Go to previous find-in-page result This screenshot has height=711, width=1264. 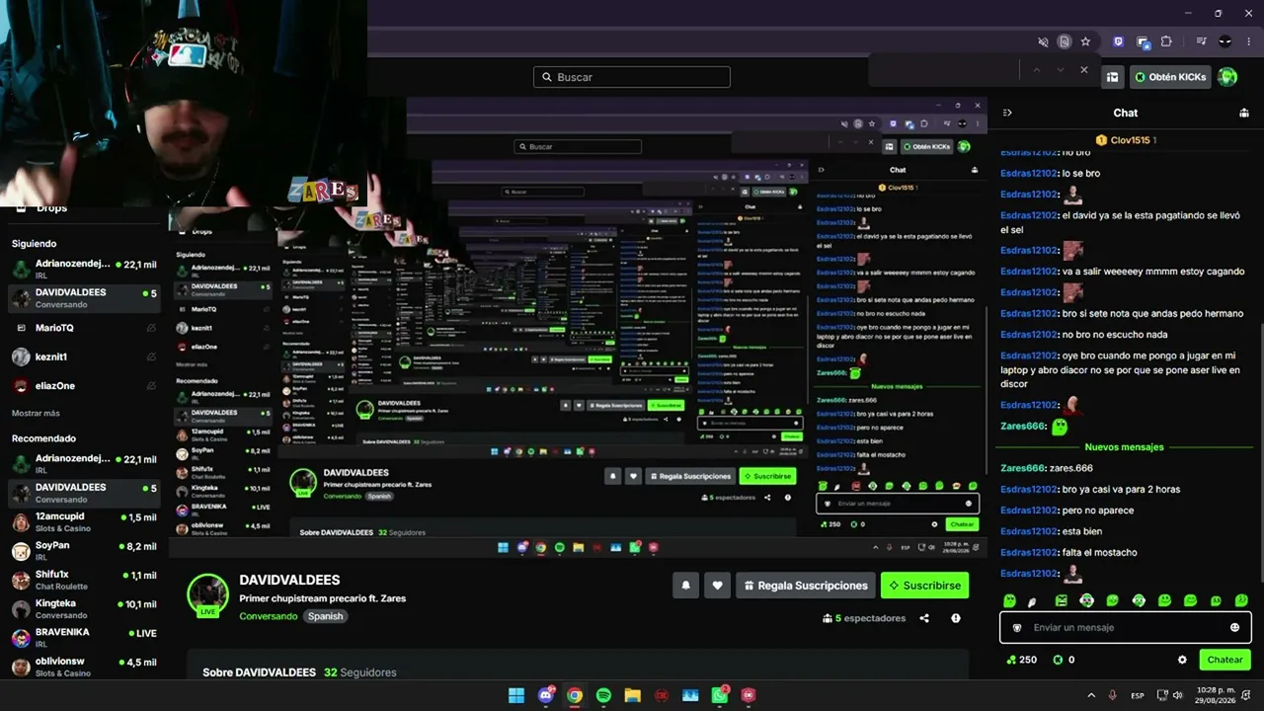pos(1036,70)
